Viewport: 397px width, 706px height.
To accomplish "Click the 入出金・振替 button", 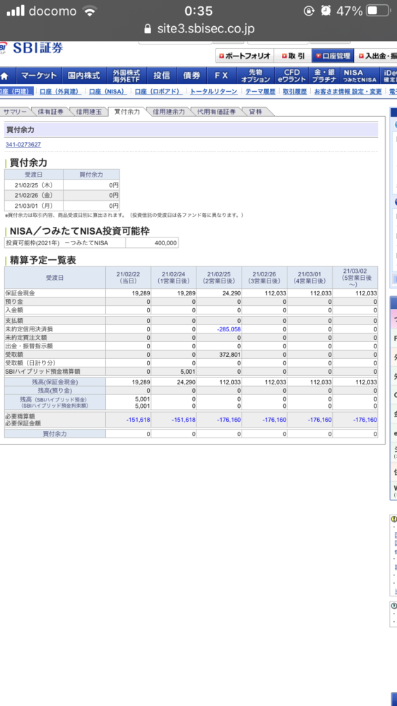I will coord(375,56).
